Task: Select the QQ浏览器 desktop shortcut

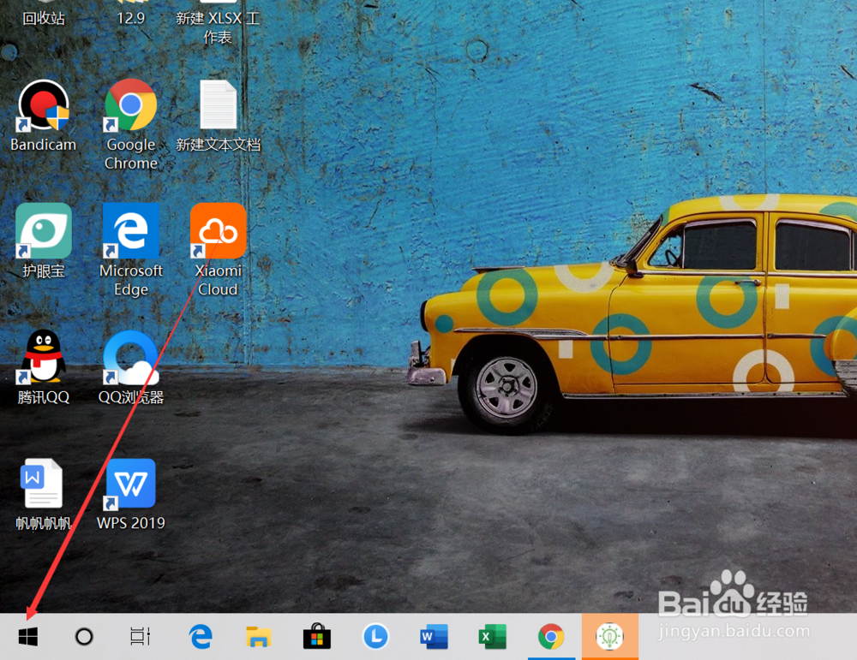Action: point(130,367)
